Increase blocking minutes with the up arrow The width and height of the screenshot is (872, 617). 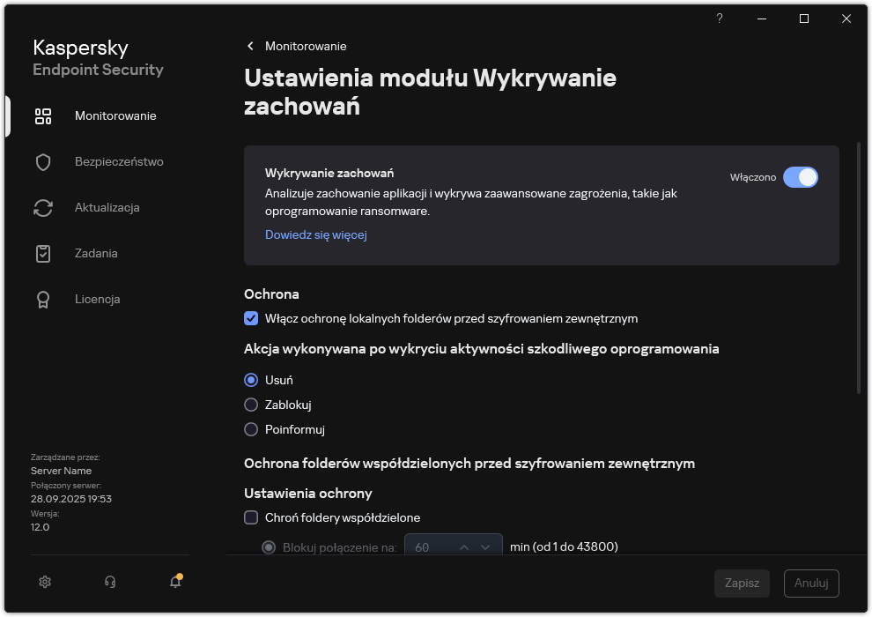pyautogui.click(x=464, y=546)
